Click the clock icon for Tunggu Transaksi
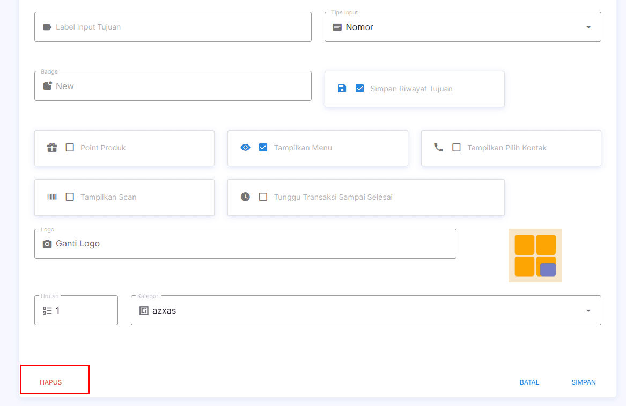 tap(245, 197)
